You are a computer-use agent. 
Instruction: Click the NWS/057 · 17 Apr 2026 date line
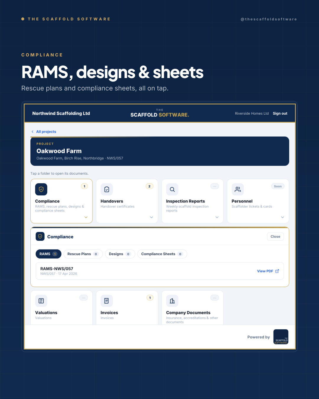pyautogui.click(x=59, y=274)
